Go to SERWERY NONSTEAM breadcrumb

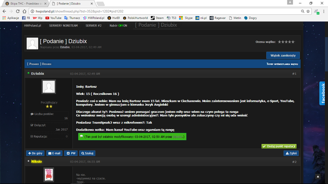(63, 25)
